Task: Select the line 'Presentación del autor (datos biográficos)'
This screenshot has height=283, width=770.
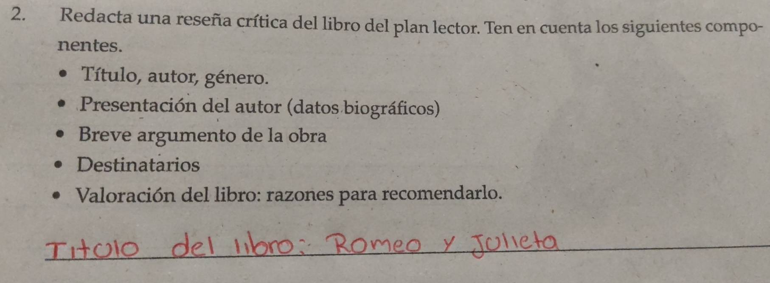Action: coord(260,106)
